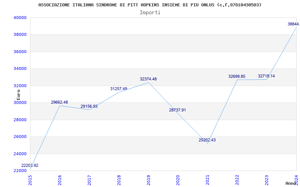Click the x-axis year 2016
300x187 pixels.
[x=60, y=180]
